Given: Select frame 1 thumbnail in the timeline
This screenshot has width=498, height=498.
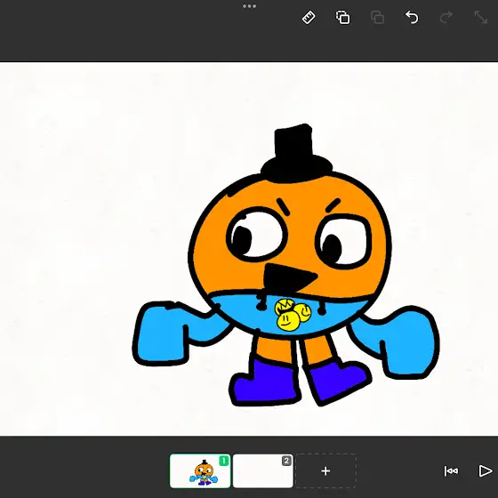Looking at the screenshot, I should [200, 471].
